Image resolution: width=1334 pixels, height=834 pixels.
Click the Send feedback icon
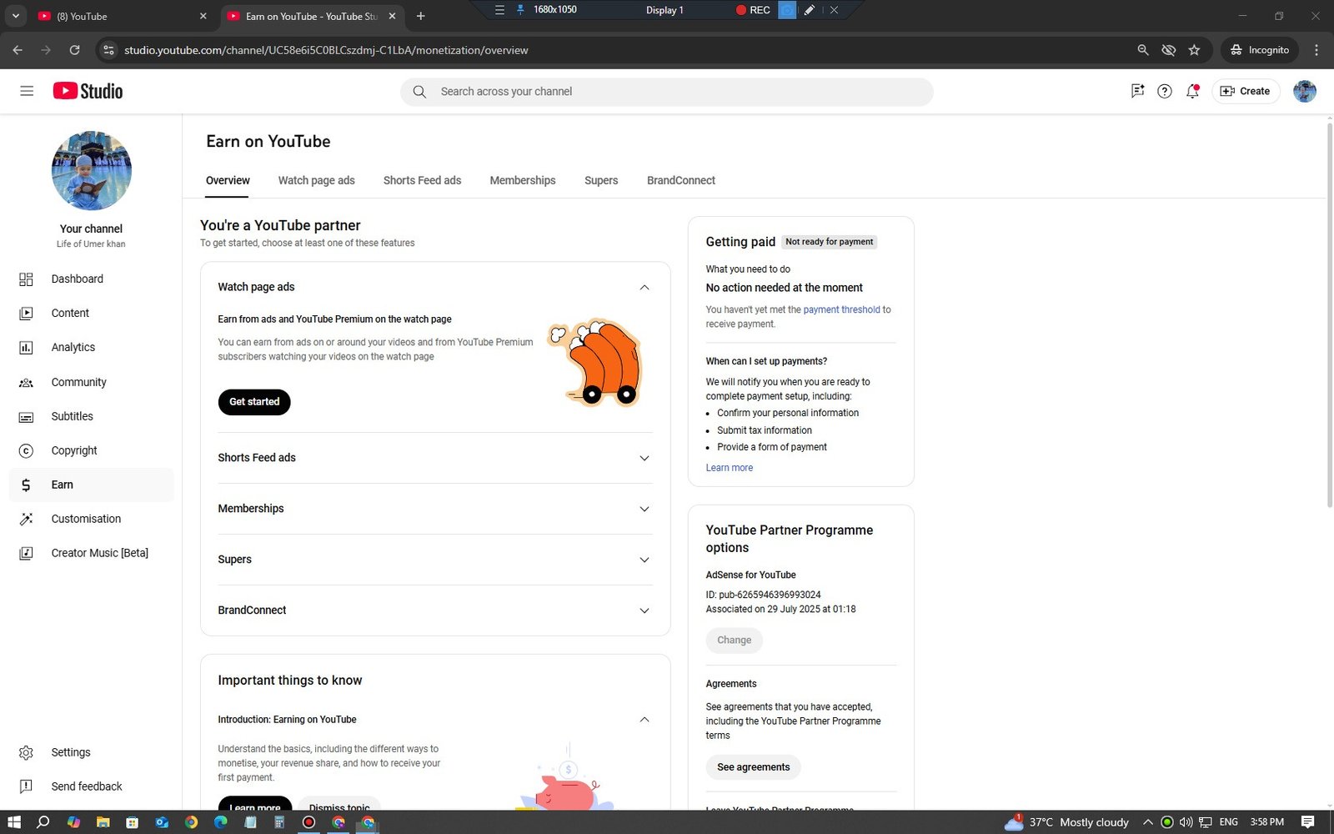26,786
